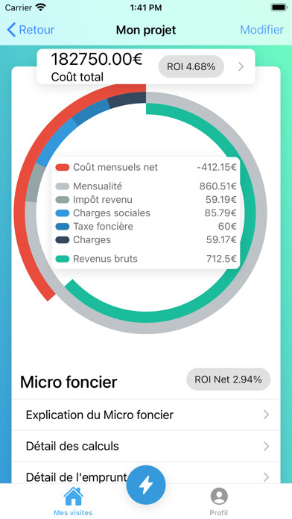The image size is (292, 519).
Task: Select the ROI Net 2.94% badge
Action: click(x=228, y=380)
